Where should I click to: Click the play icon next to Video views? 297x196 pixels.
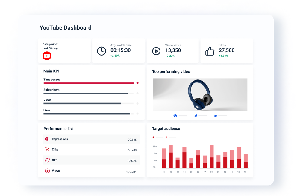point(156,51)
